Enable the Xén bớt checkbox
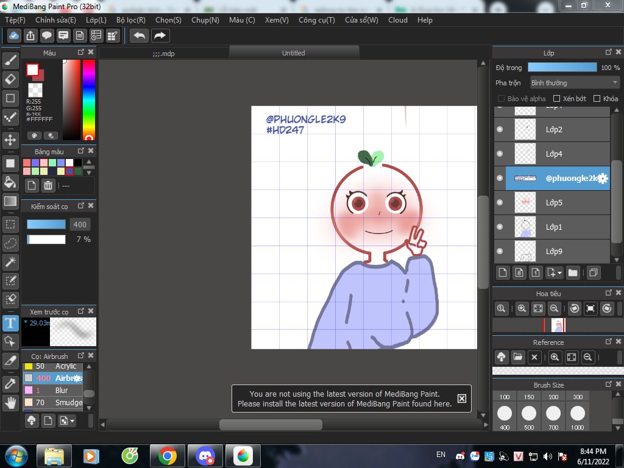The height and width of the screenshot is (468, 624). coord(557,99)
